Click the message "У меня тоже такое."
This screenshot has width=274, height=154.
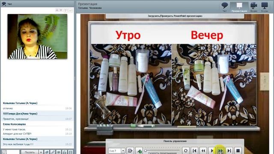point(14,129)
